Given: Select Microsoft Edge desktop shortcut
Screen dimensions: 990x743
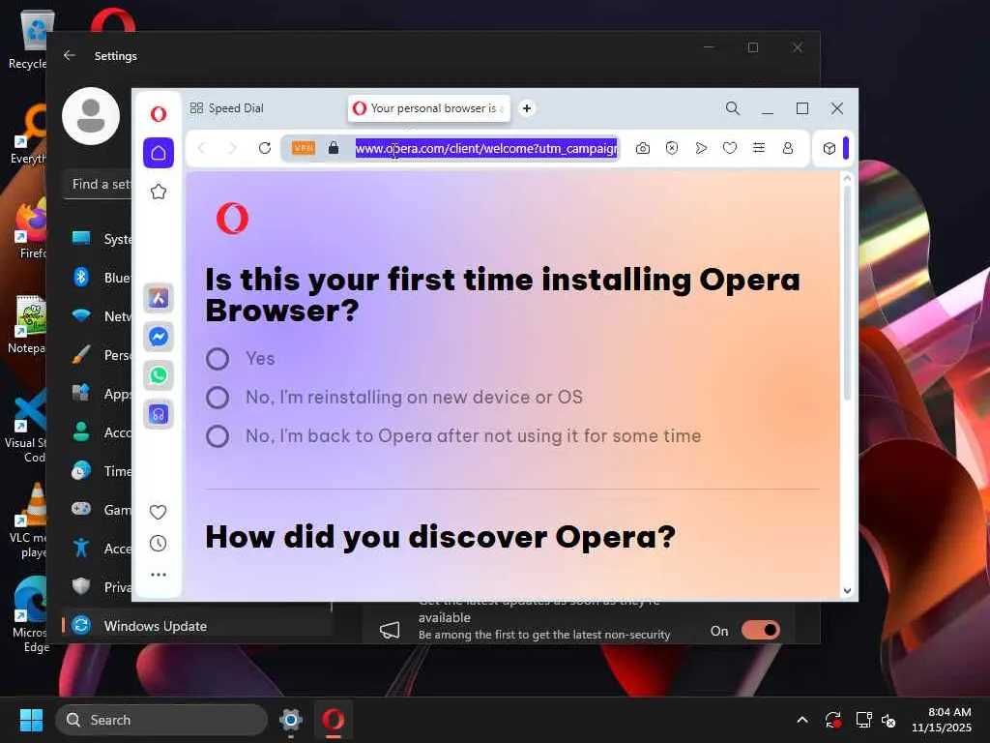Looking at the screenshot, I should click(x=28, y=615).
